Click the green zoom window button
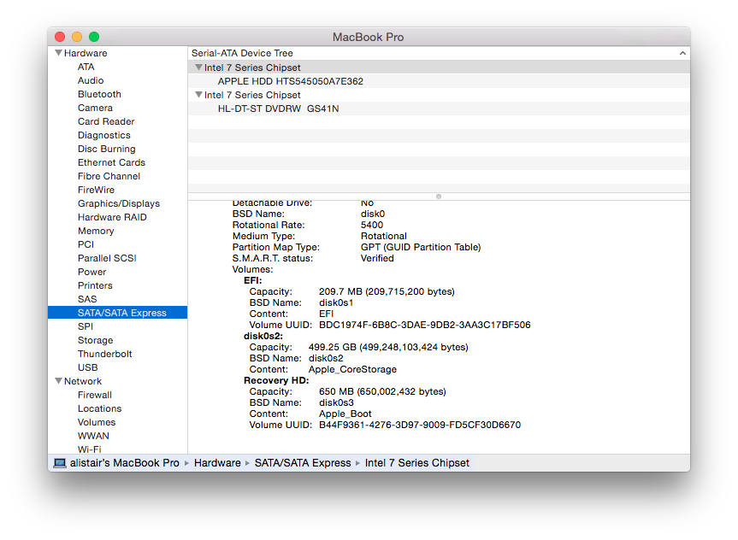Image resolution: width=738 pixels, height=540 pixels. click(x=94, y=37)
